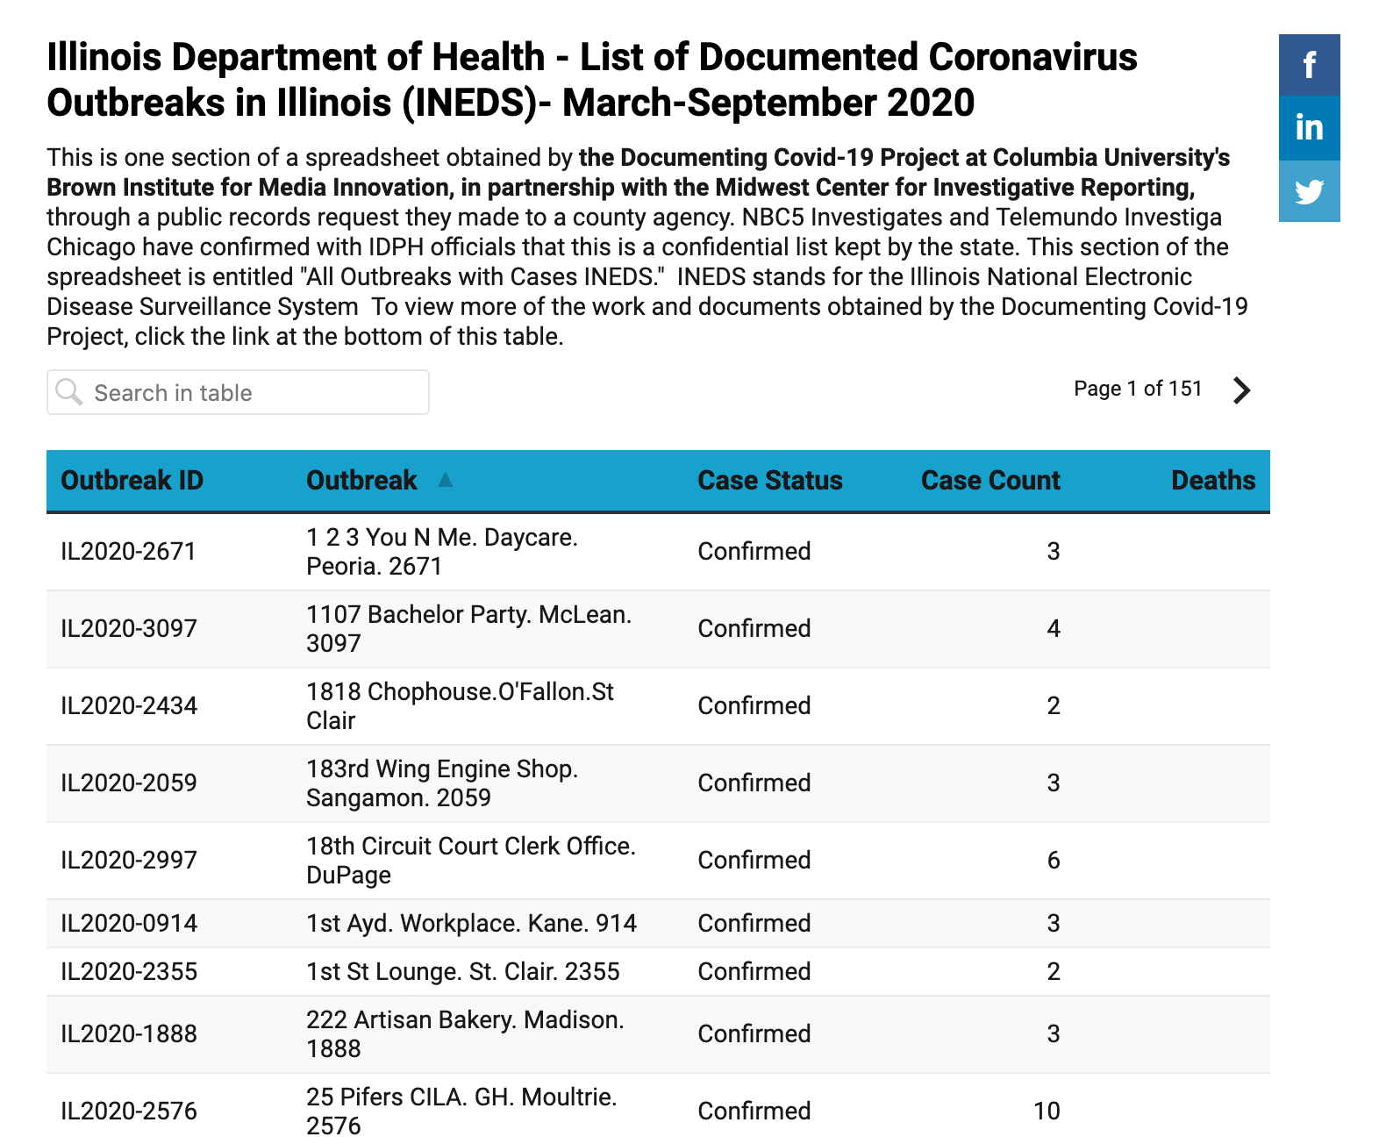Select outbreak ID IL2020-2671
Viewport: 1386px width, 1144px height.
click(128, 551)
